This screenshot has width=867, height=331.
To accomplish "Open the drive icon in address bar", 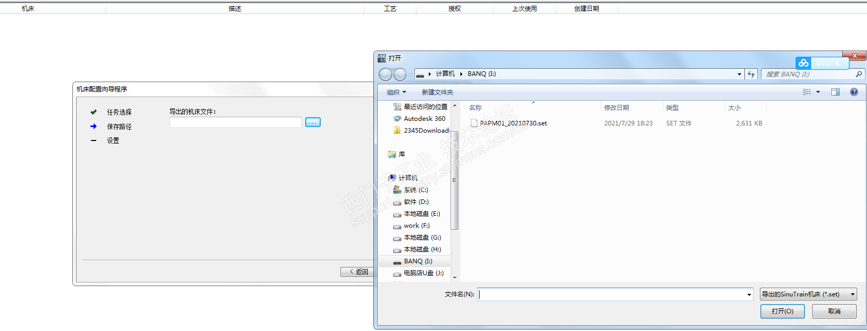I will click(420, 74).
